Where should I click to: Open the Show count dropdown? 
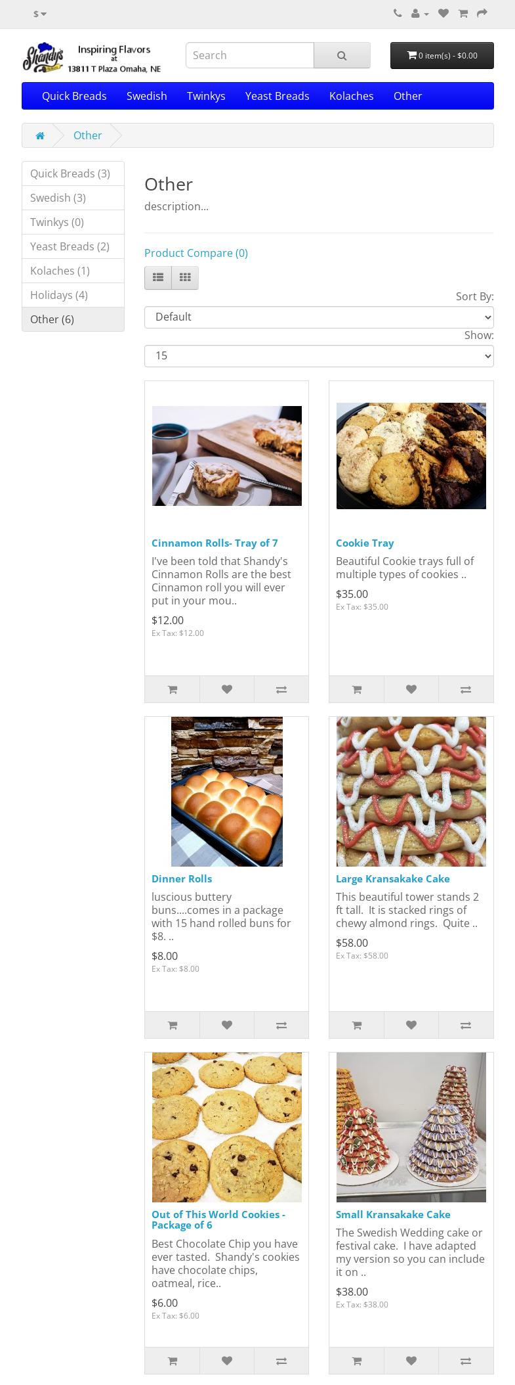[x=319, y=356]
